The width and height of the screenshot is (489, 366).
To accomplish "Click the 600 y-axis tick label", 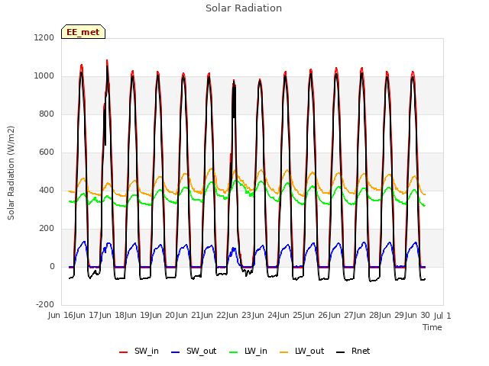I will pyautogui.click(x=47, y=152).
